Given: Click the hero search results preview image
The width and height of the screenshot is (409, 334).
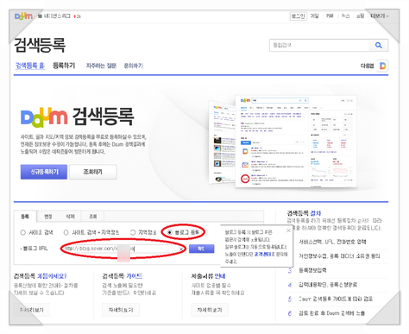Looking at the screenshot, I should click(283, 142).
